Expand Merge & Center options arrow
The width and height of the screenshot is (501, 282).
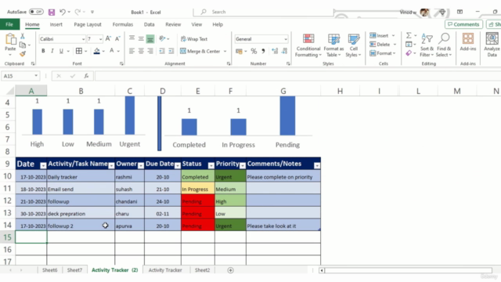225,51
